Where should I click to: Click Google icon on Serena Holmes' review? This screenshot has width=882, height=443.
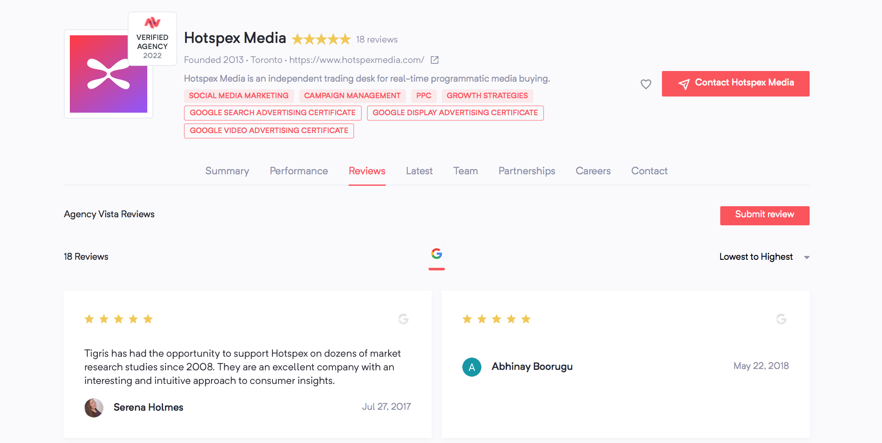tap(403, 319)
